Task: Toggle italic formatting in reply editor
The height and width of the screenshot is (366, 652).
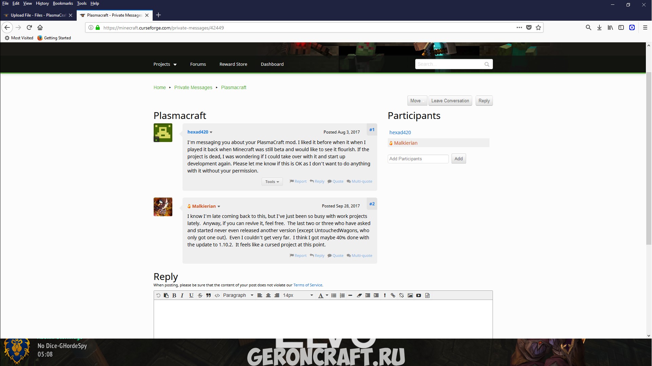Action: (182, 296)
